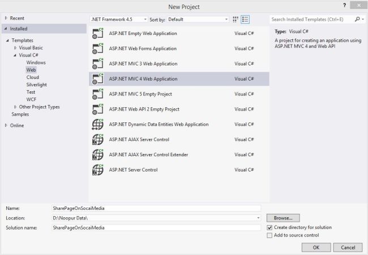Switch to small icons grid view

coord(236,19)
